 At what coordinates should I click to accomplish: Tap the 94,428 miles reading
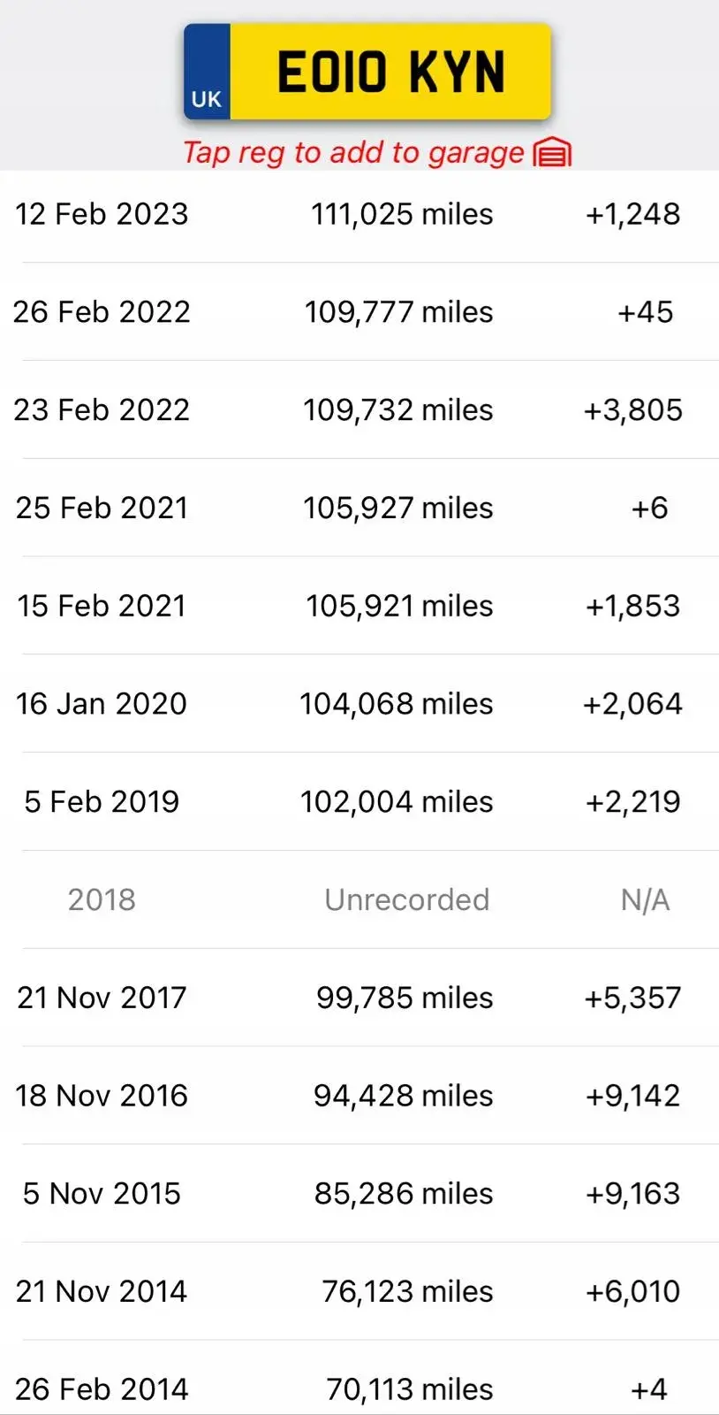(x=403, y=1095)
